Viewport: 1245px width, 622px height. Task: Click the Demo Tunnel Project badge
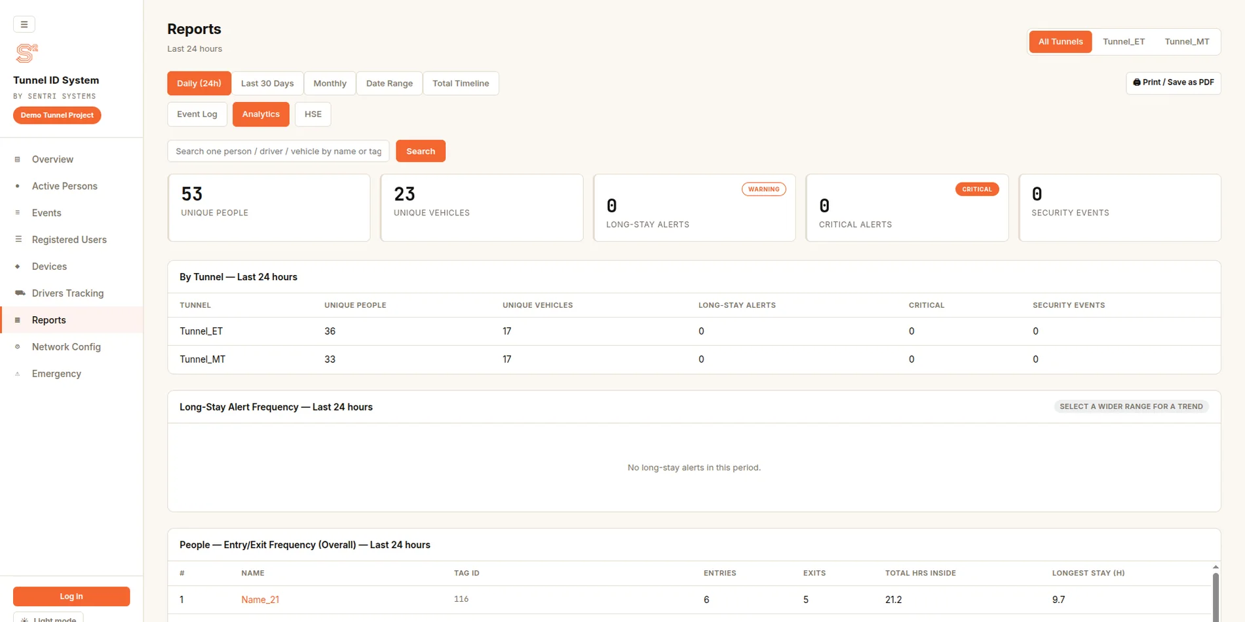pos(57,115)
